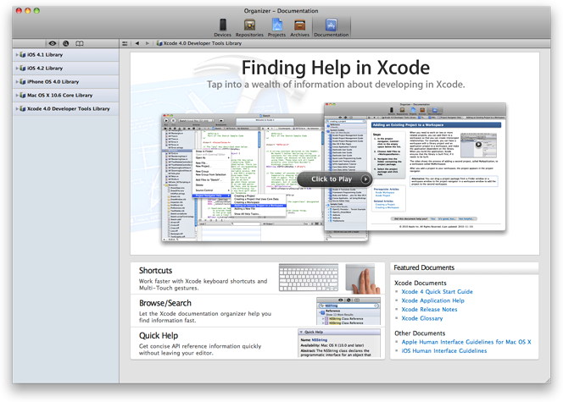563x402 pixels.
Task: Open Apple Human Interface Guidelines for Mac OS X
Action: click(x=466, y=342)
